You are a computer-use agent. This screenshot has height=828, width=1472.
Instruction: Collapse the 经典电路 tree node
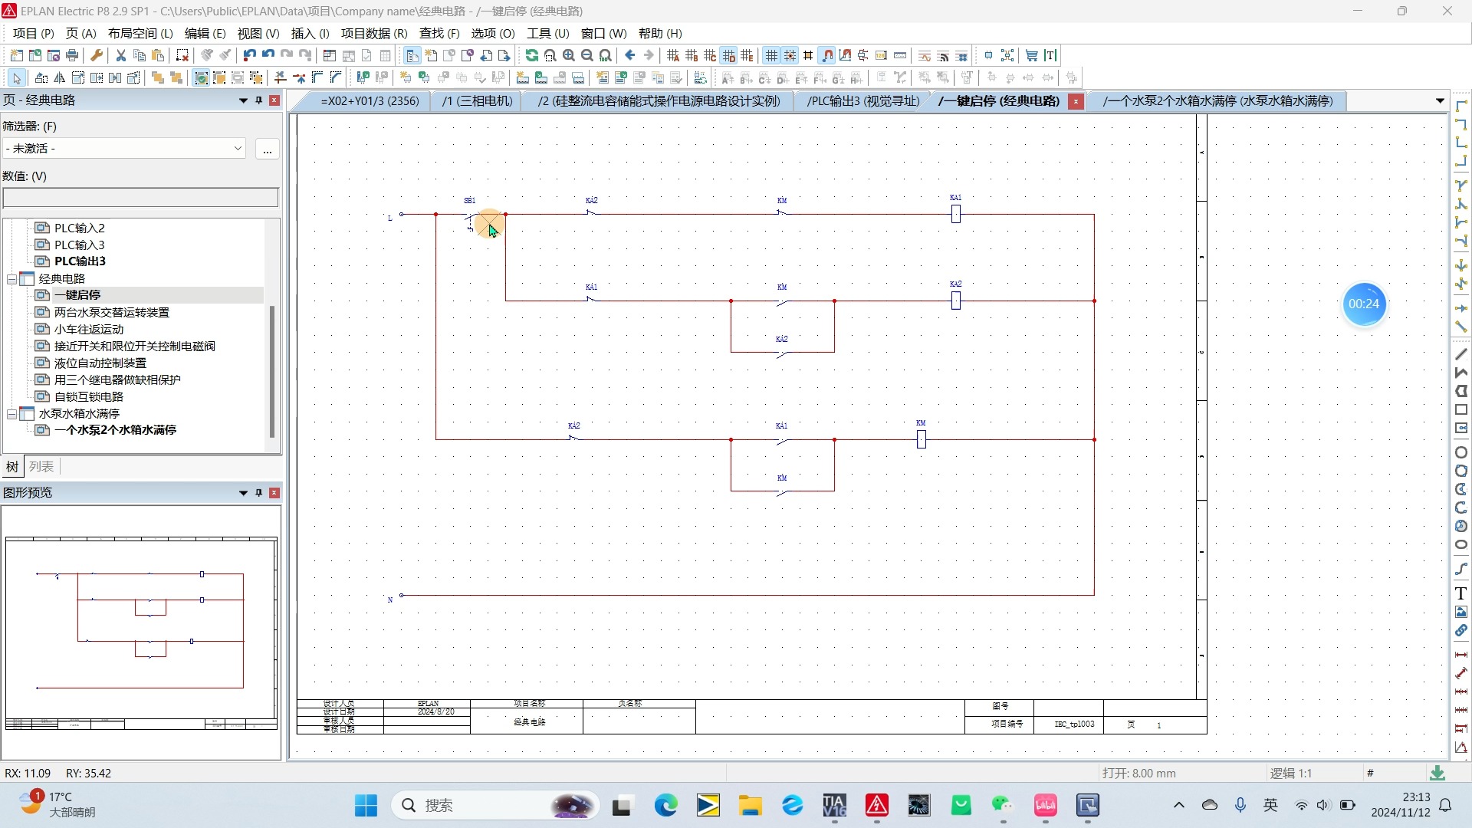12,279
